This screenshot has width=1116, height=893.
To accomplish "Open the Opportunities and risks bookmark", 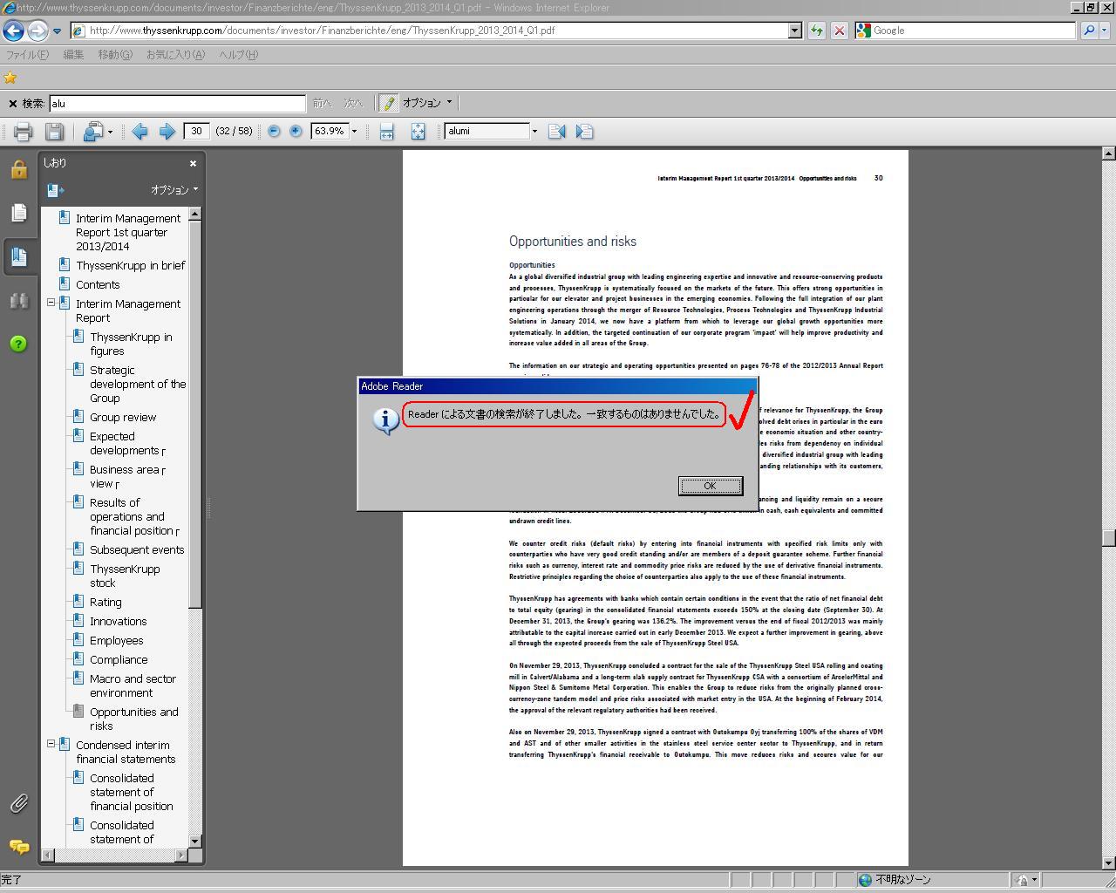I will click(x=134, y=719).
